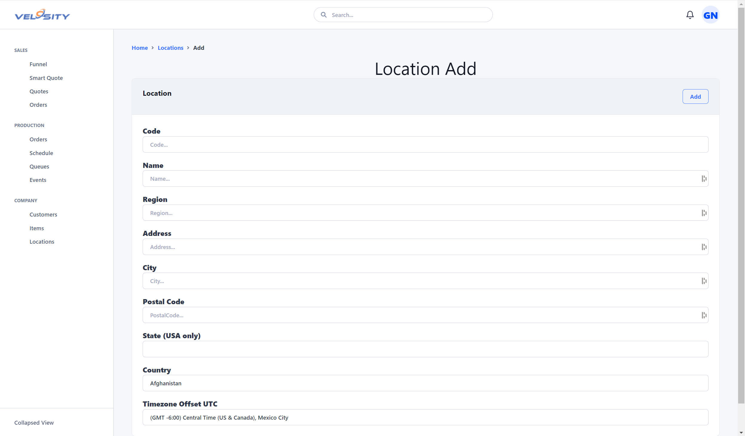Select the Customers company menu item
This screenshot has height=436, width=745.
tap(43, 214)
